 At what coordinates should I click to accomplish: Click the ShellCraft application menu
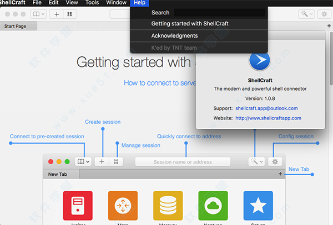12,3
